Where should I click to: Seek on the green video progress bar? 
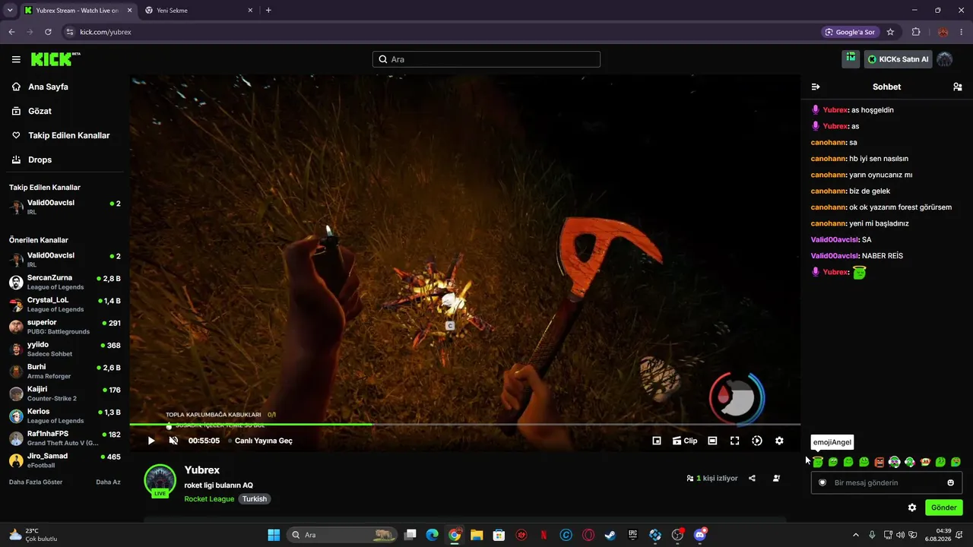coord(464,424)
